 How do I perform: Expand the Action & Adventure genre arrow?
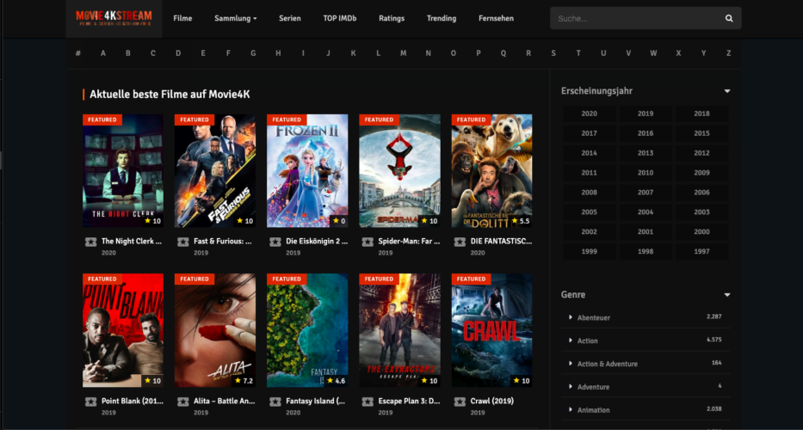tap(571, 364)
